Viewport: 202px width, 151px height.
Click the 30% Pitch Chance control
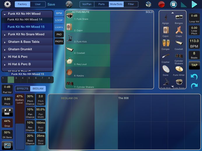point(30,100)
